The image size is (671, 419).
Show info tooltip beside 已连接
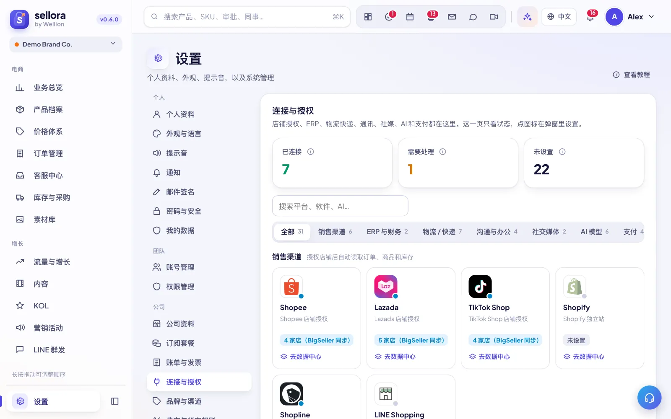pos(311,152)
